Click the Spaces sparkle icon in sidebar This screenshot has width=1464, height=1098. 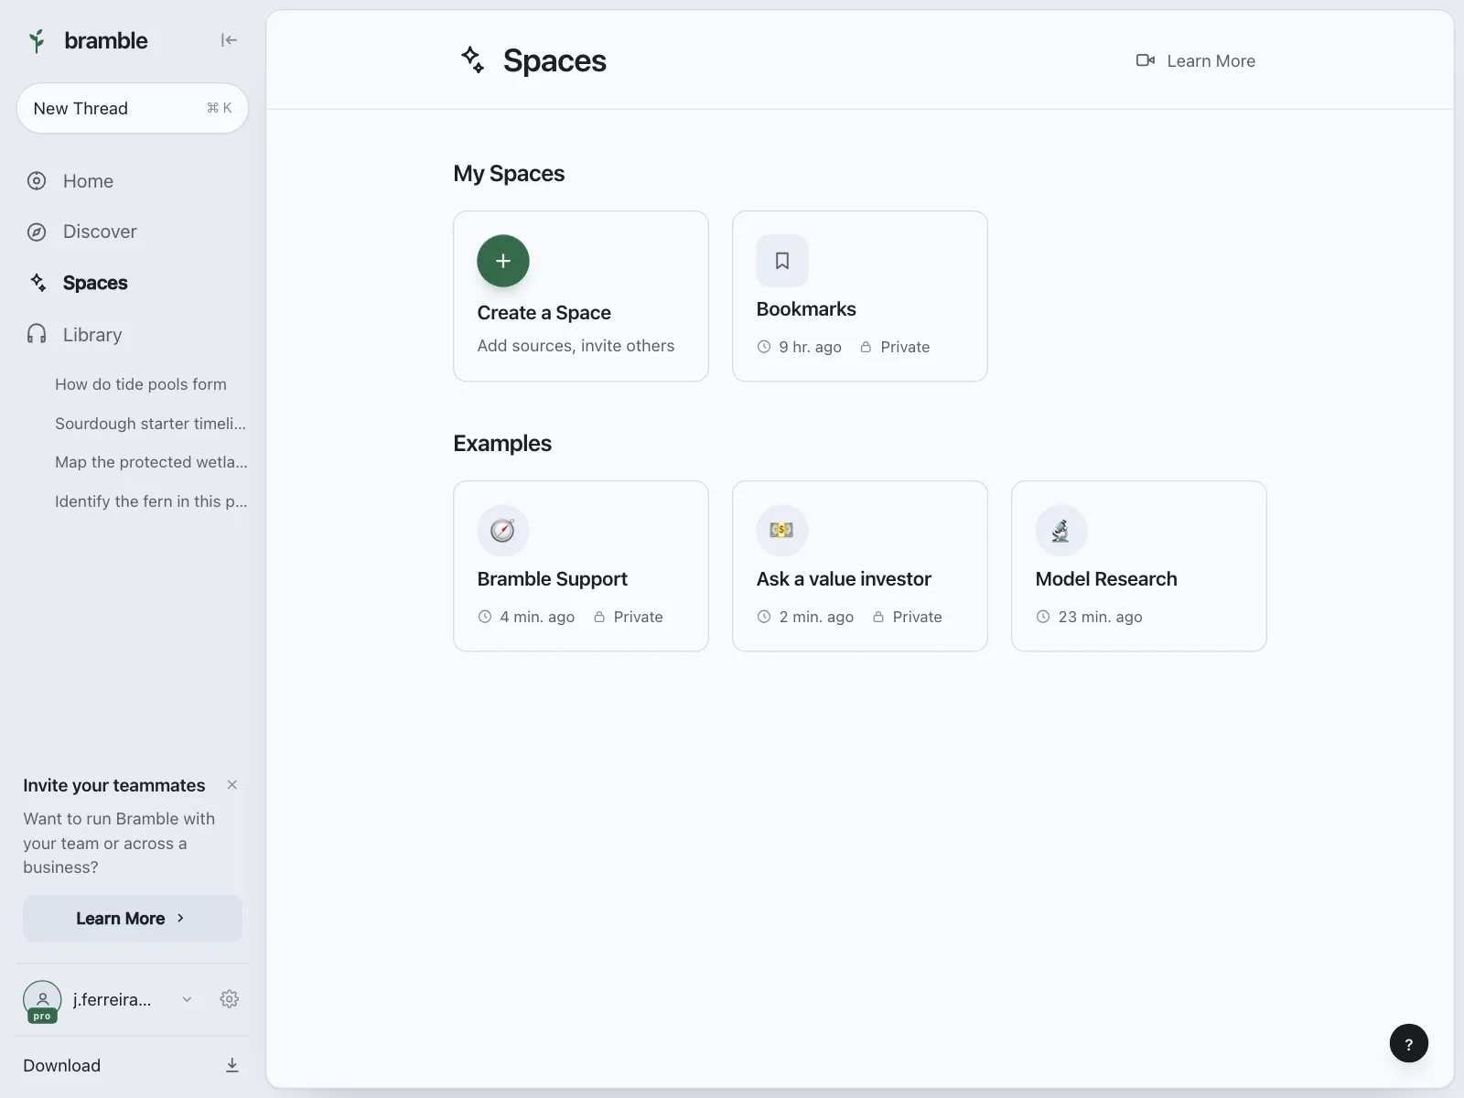(x=38, y=283)
